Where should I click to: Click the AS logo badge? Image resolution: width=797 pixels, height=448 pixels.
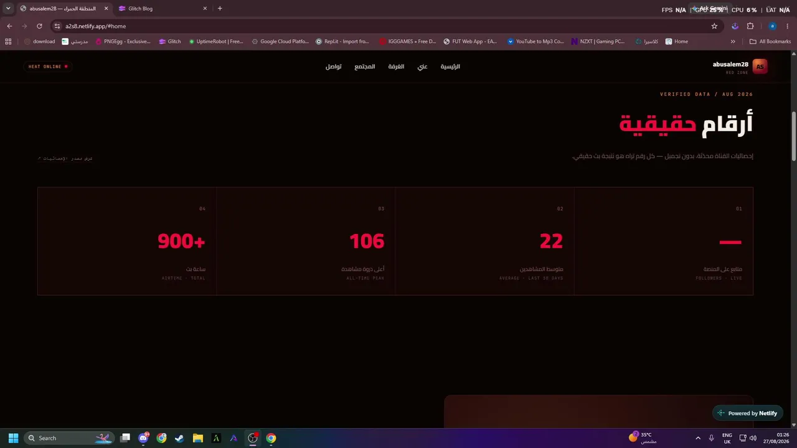(760, 67)
